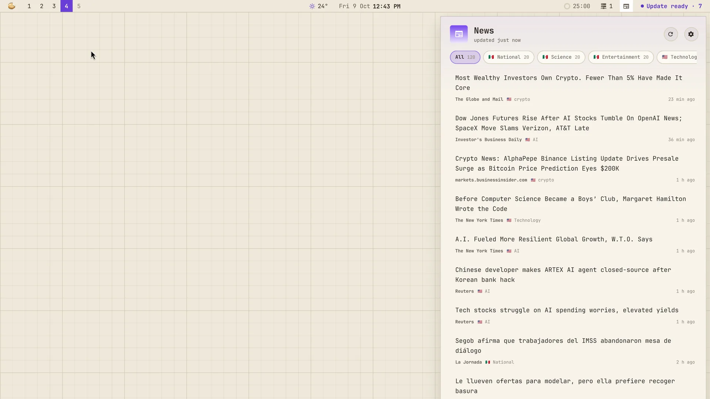This screenshot has height=399, width=710.
Task: Select active workspace 4
Action: tap(67, 6)
